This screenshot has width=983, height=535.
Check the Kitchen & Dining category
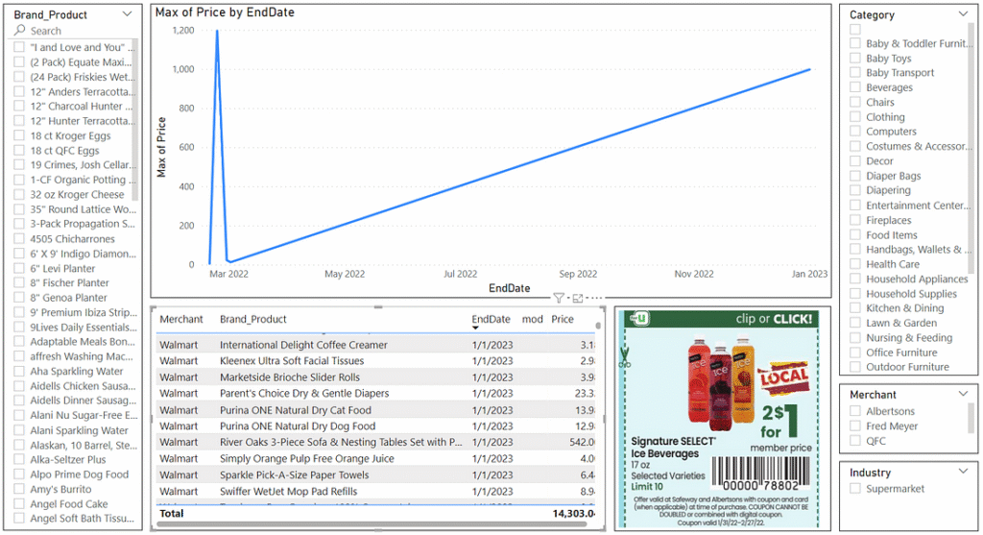(855, 308)
